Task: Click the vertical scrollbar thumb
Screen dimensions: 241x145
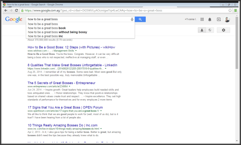Action: 237,43
